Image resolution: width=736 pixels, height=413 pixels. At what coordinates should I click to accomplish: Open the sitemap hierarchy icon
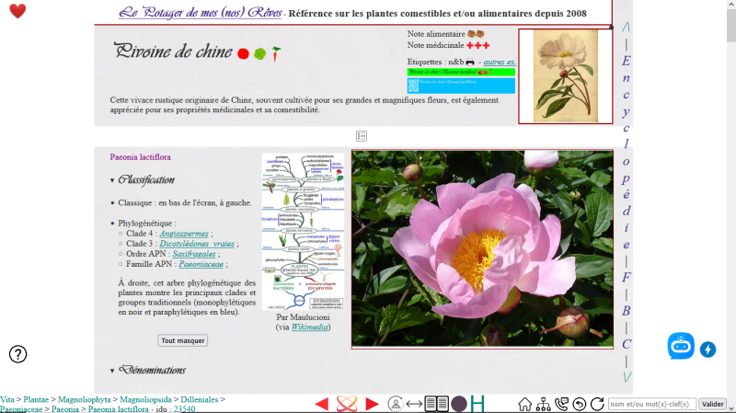tap(543, 404)
